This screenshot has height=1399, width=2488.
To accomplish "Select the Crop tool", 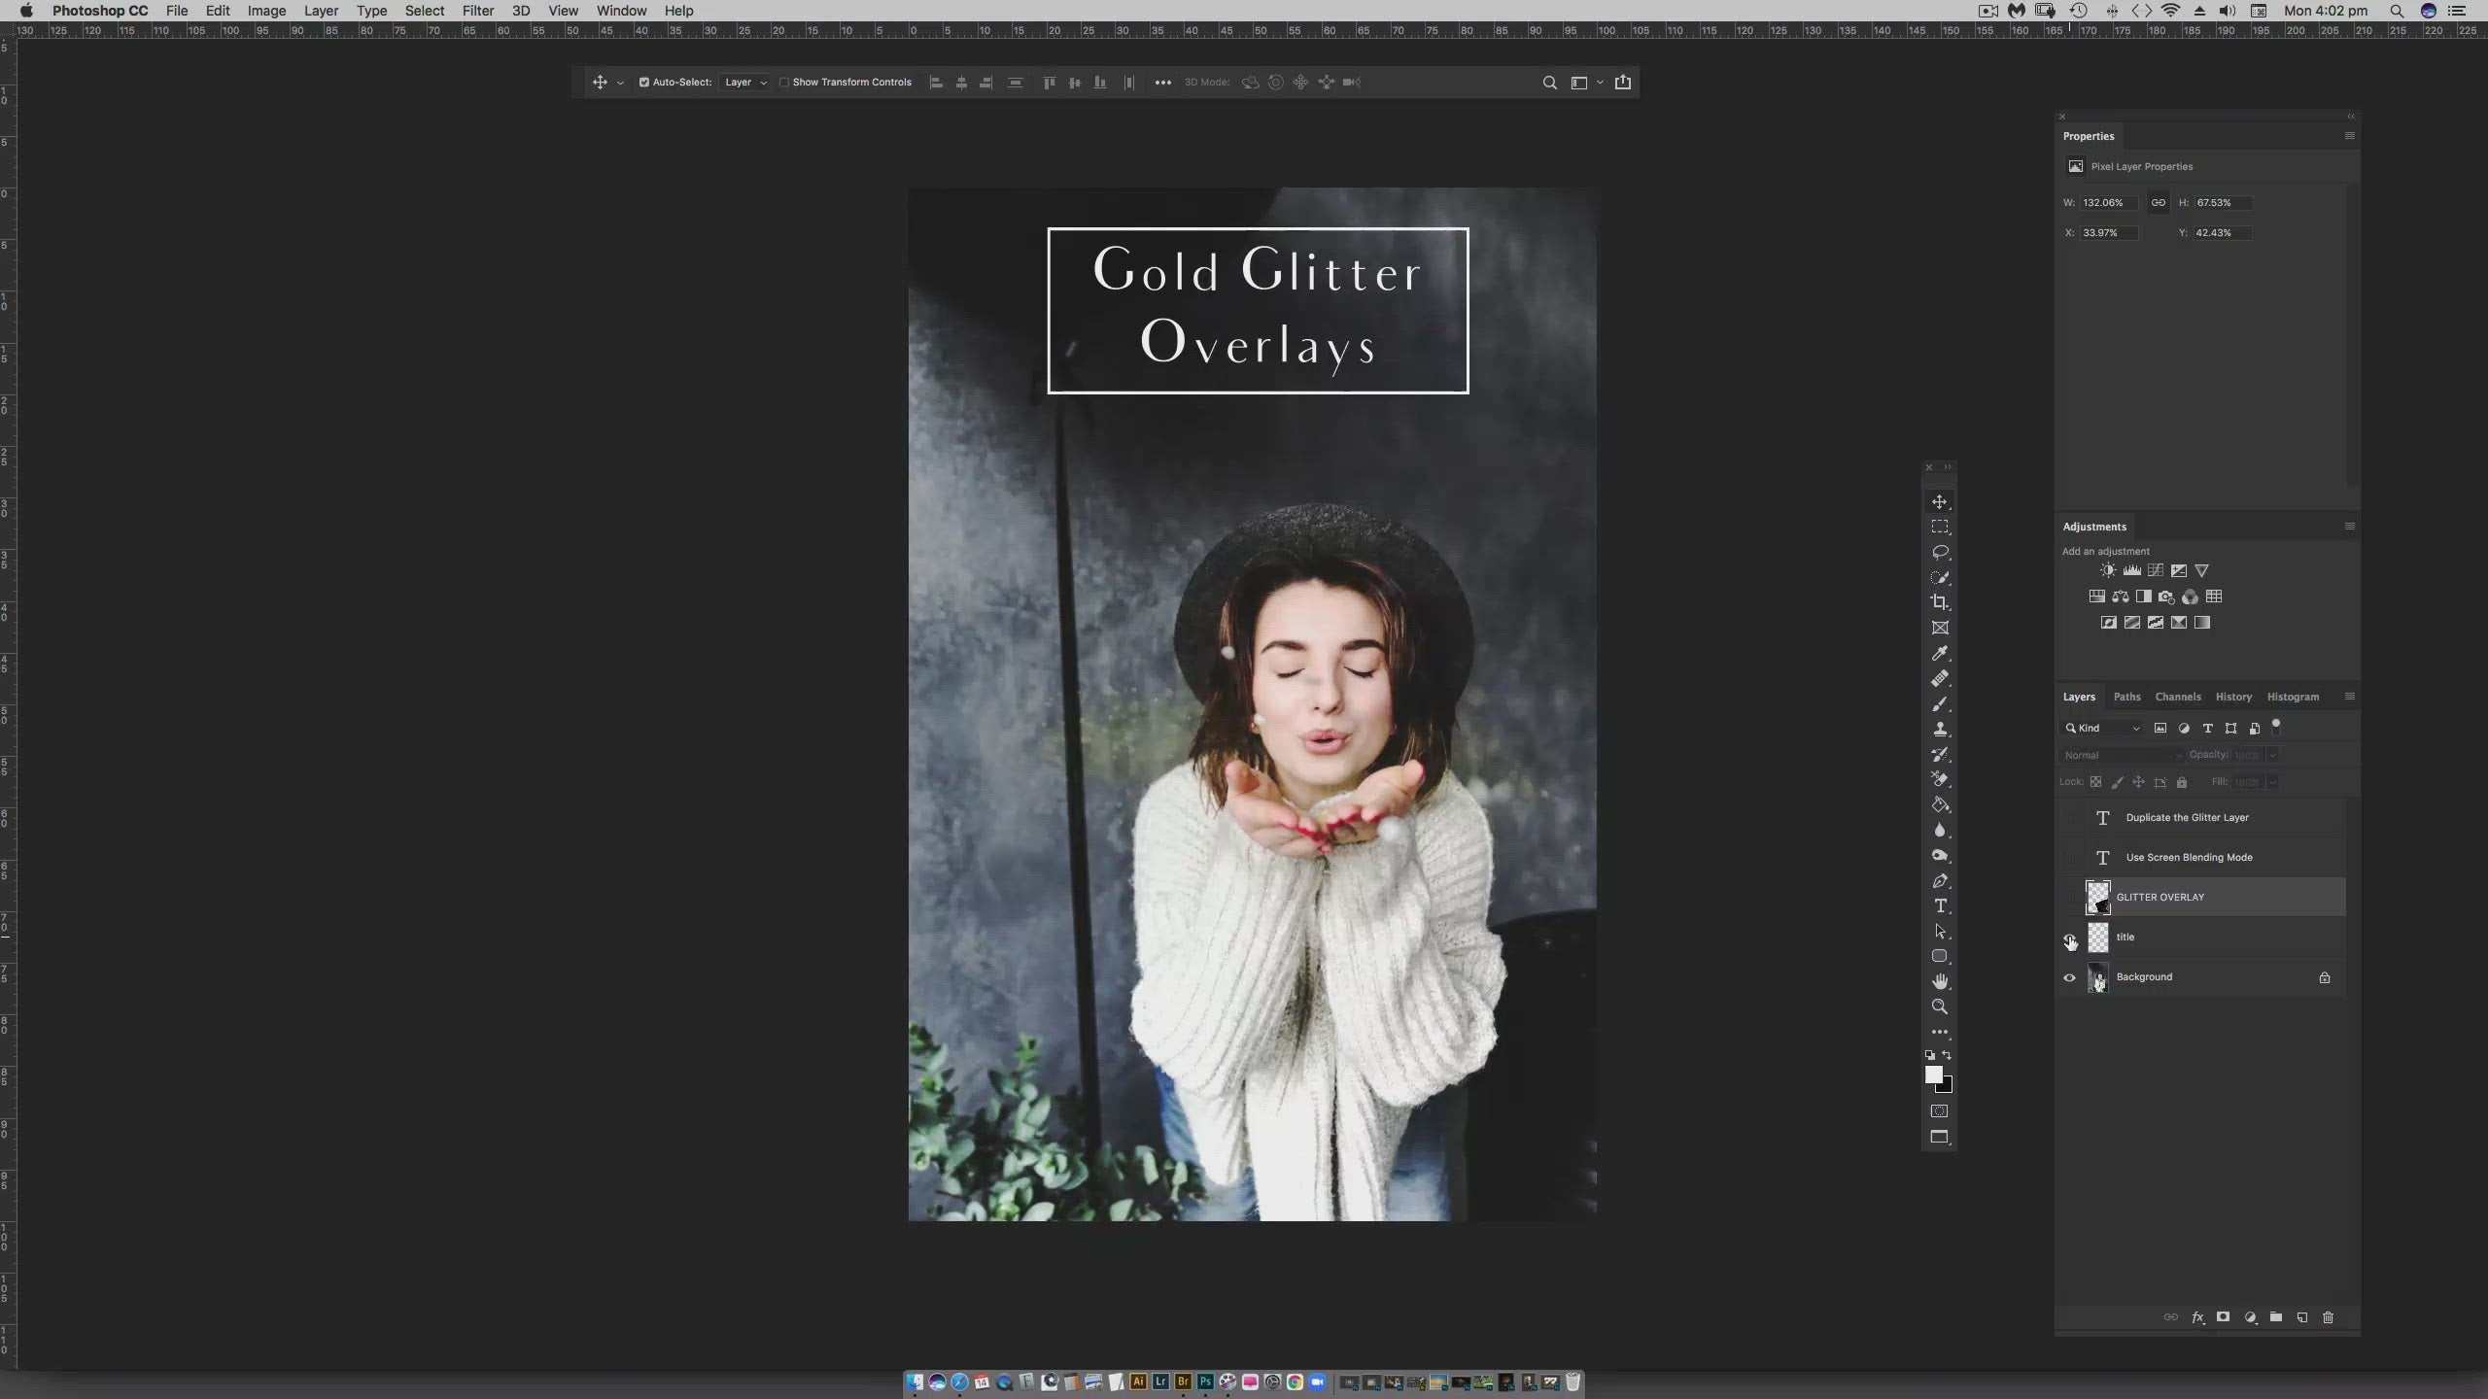I will (1940, 602).
